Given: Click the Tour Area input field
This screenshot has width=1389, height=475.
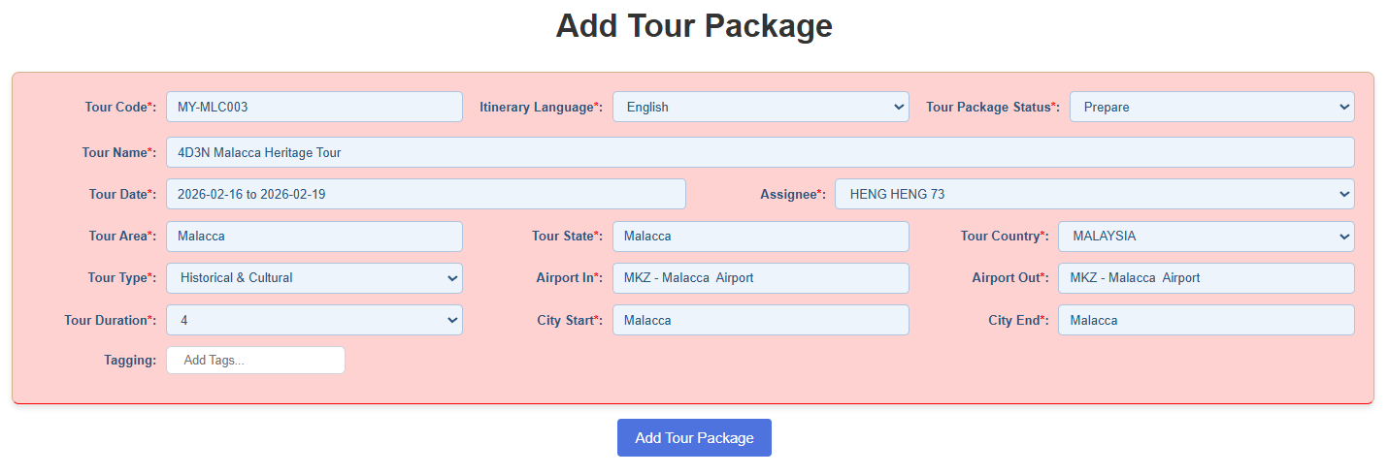Looking at the screenshot, I should pyautogui.click(x=314, y=236).
